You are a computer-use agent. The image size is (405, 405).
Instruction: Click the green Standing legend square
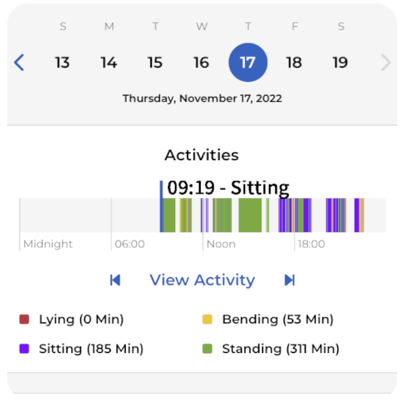(x=207, y=349)
